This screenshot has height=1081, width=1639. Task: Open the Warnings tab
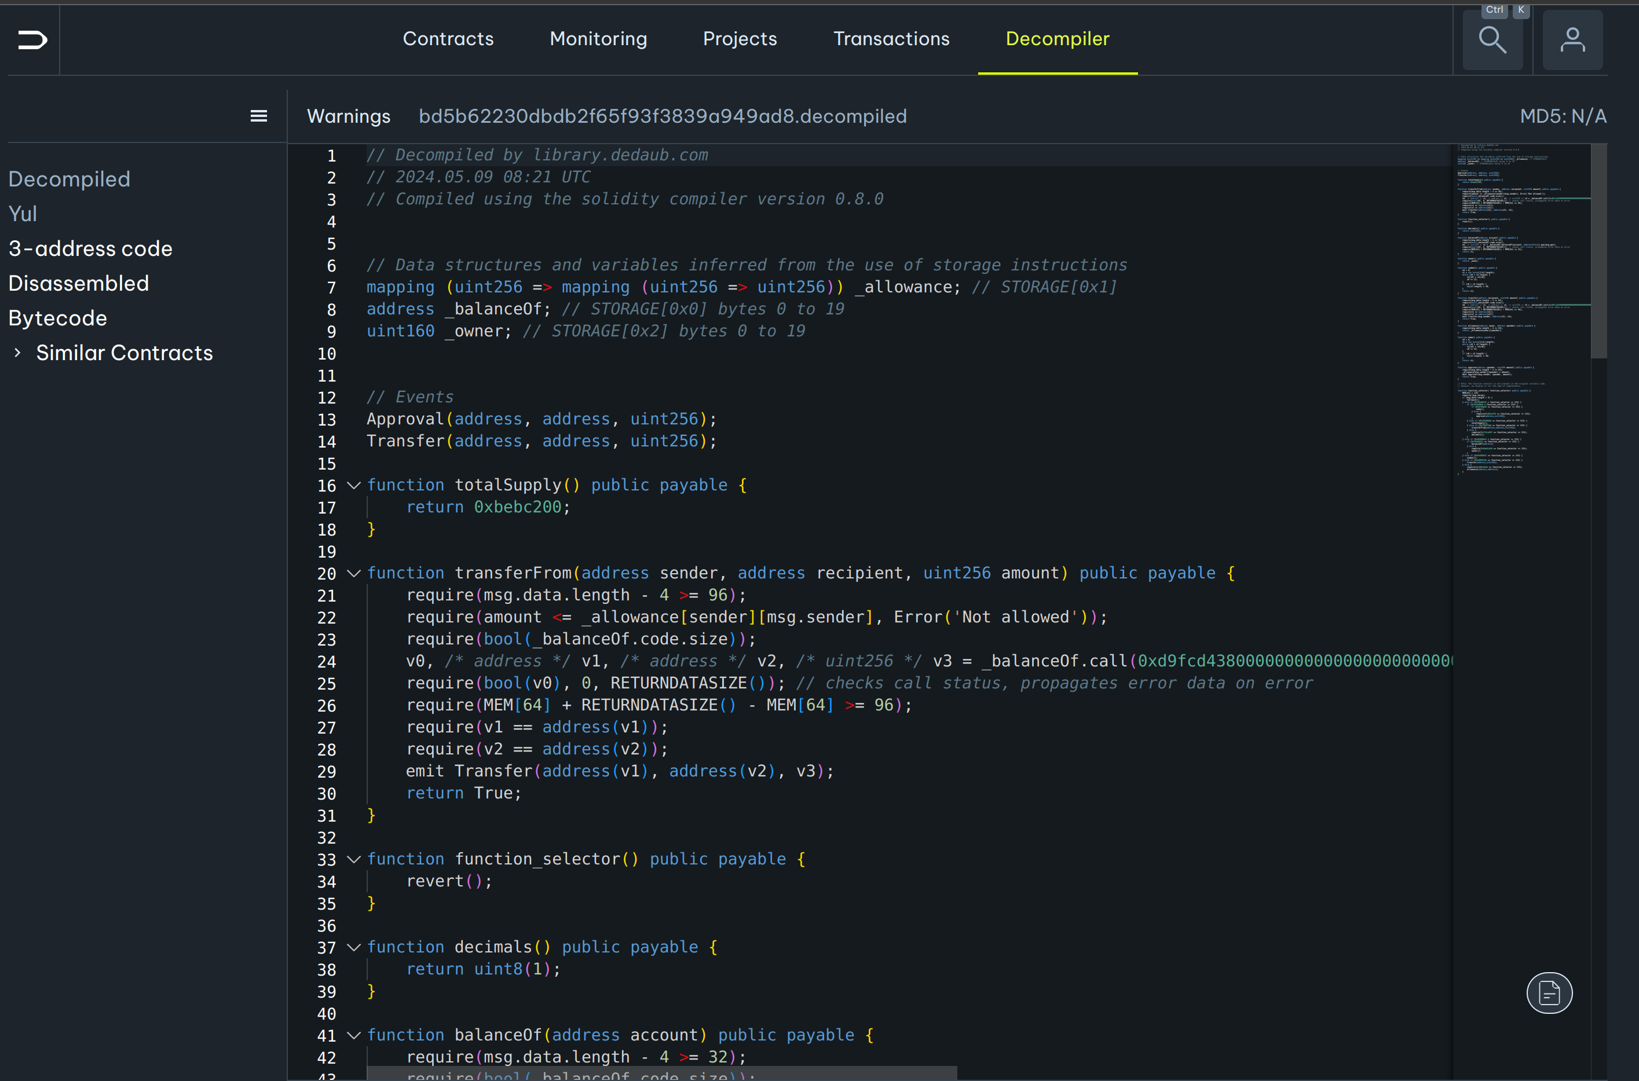coord(348,116)
